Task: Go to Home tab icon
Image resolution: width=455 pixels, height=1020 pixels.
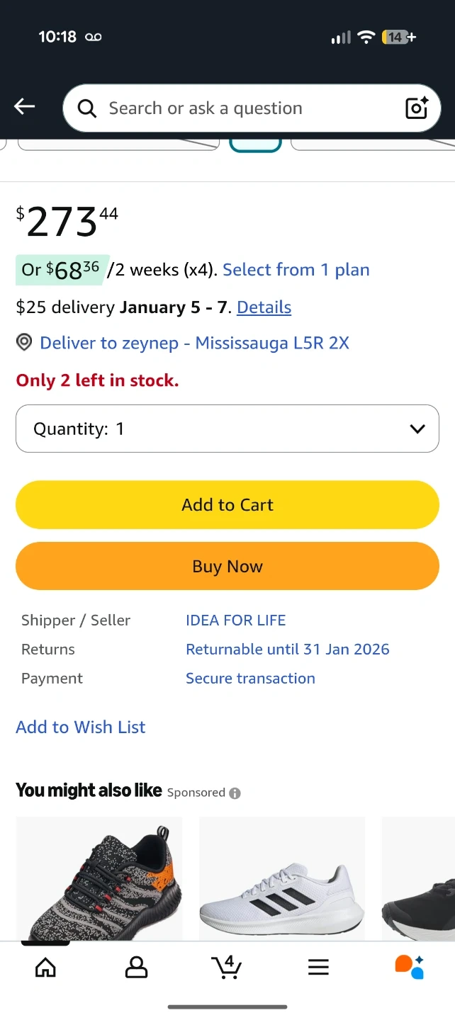Action: [45, 967]
